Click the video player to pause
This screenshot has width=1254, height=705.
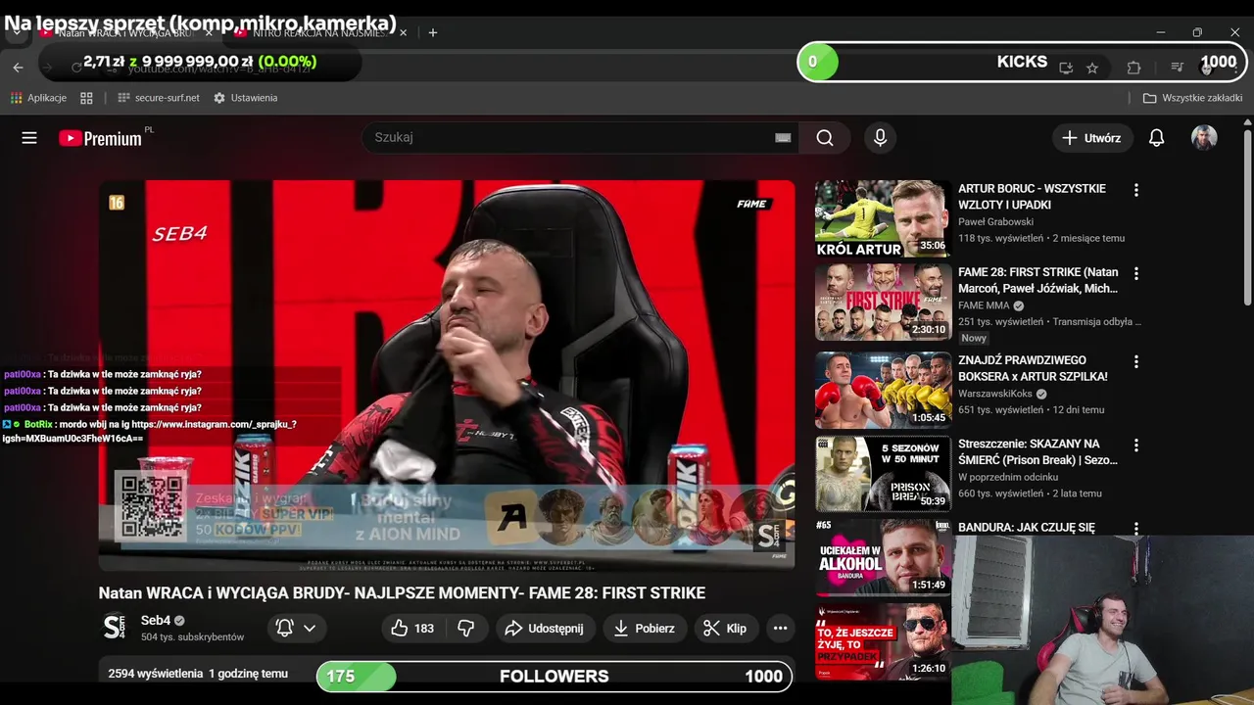point(447,375)
